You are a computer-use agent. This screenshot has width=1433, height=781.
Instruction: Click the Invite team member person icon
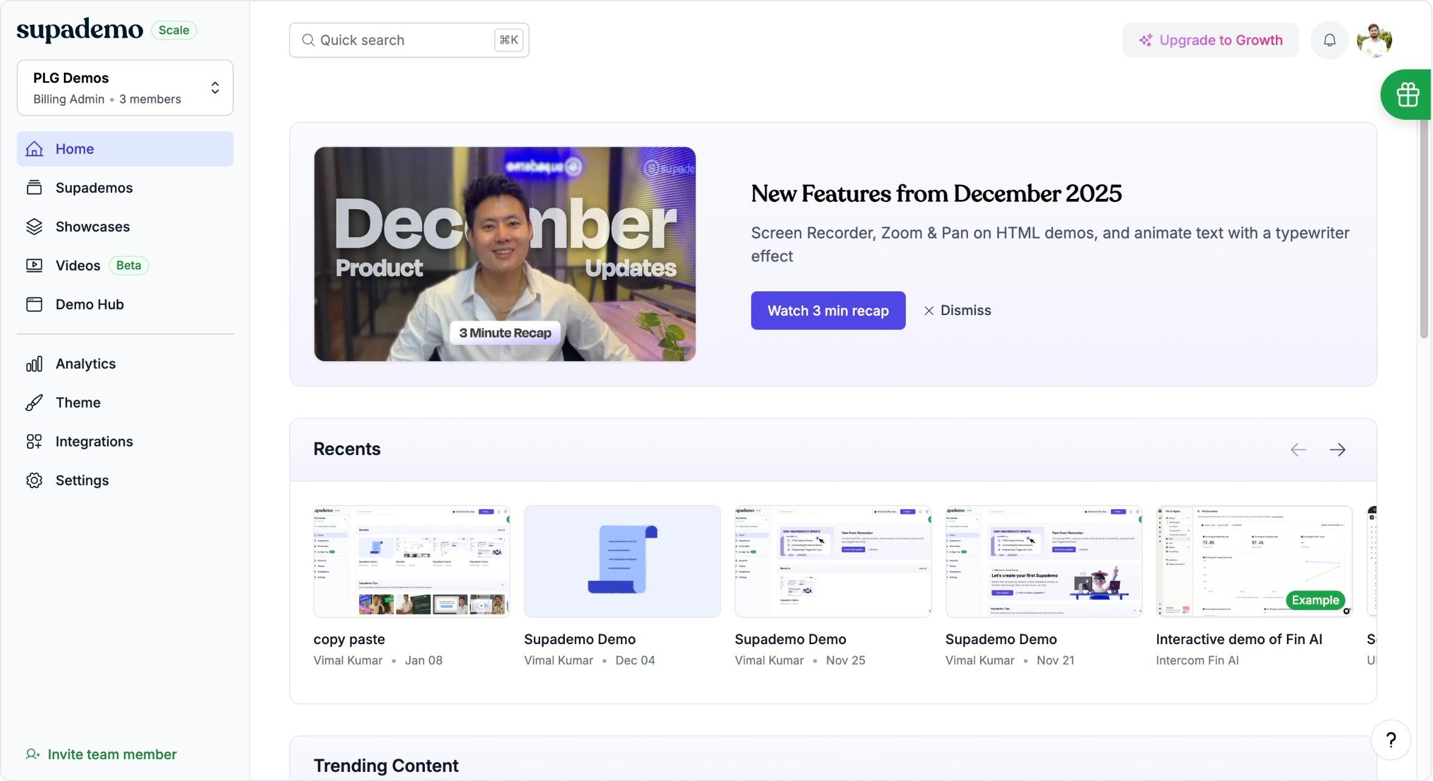tap(33, 754)
